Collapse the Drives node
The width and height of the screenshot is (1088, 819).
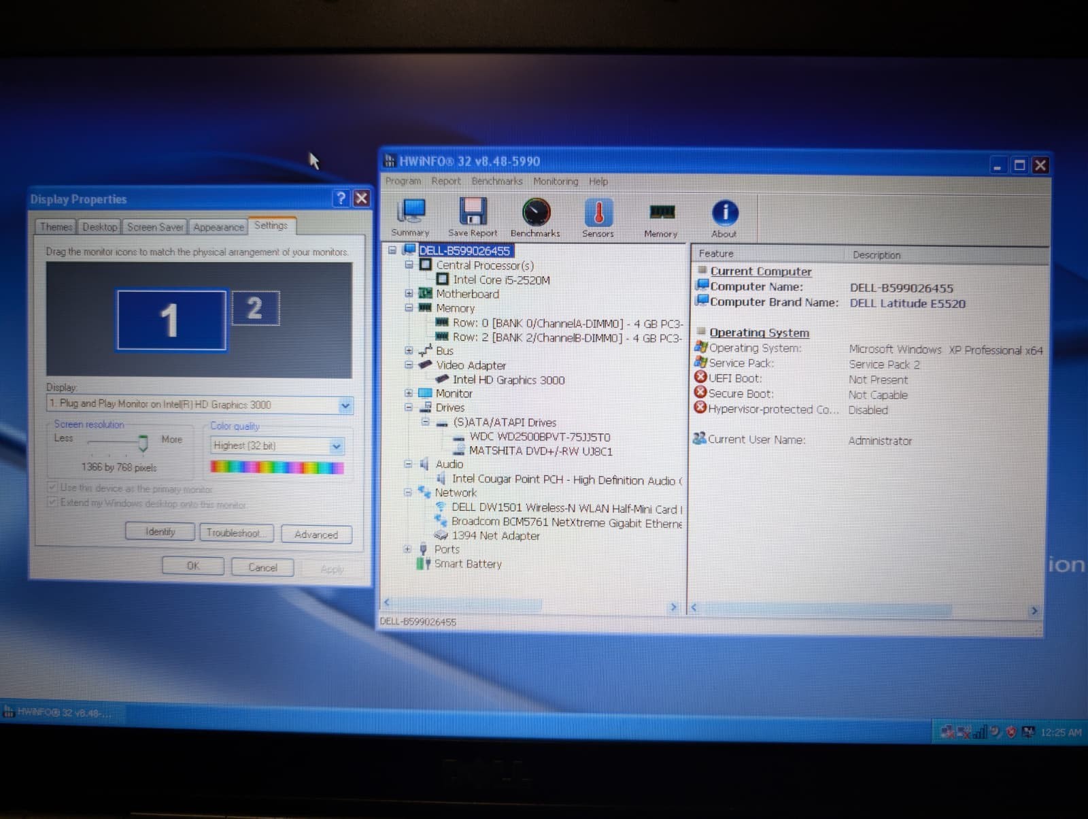[408, 407]
